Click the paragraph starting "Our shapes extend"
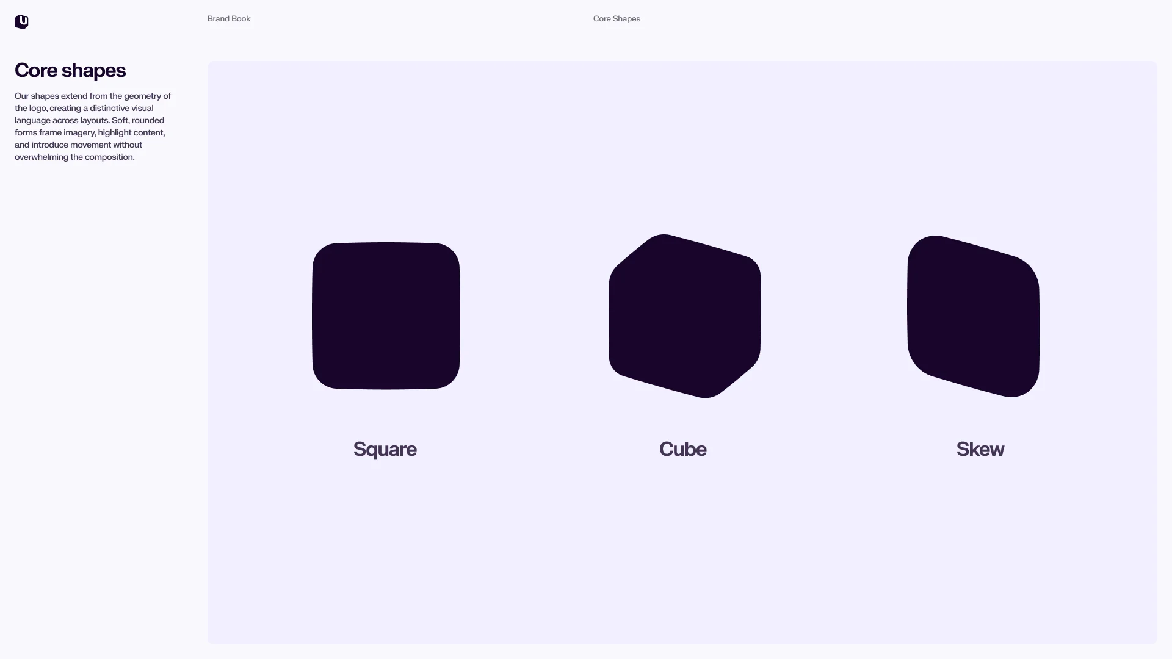This screenshot has height=659, width=1172. 93,126
